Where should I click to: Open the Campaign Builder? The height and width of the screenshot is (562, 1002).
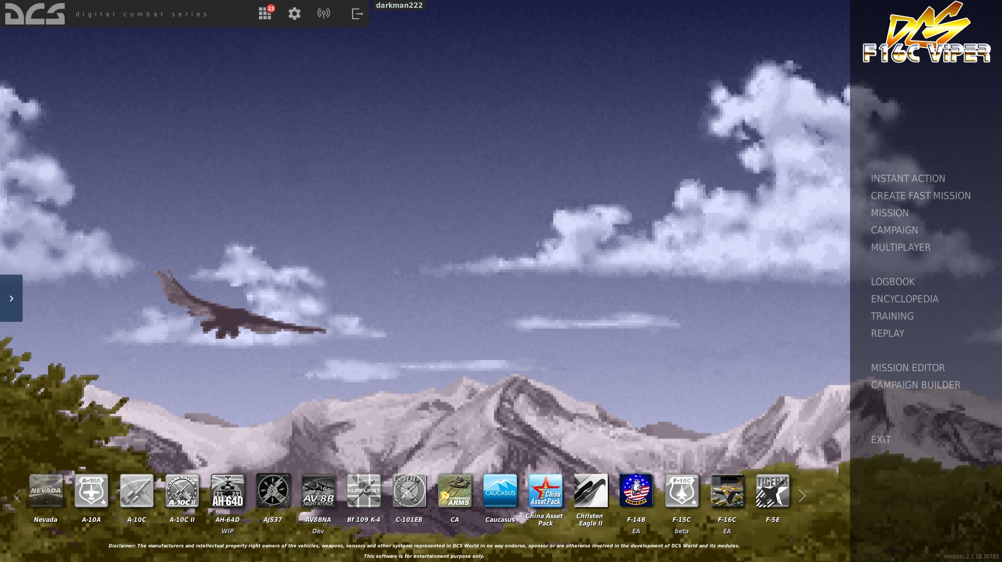coord(915,385)
